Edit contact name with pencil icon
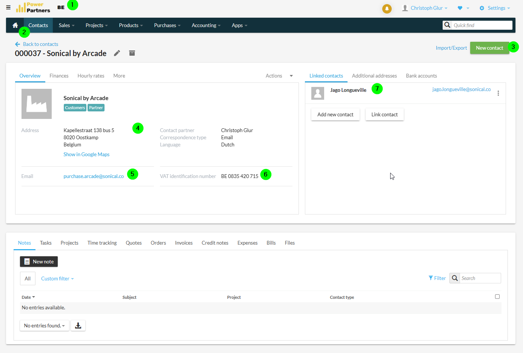523x353 pixels. (x=117, y=53)
